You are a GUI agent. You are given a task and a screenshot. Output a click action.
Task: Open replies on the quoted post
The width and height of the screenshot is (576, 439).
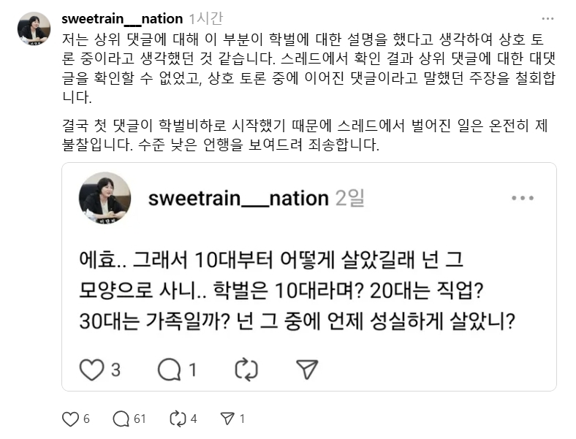tap(169, 370)
